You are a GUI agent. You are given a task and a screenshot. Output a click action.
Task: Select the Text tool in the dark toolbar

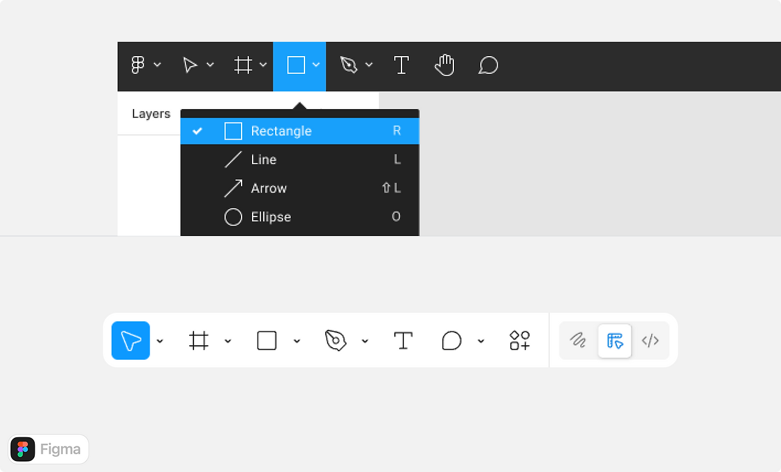pyautogui.click(x=401, y=65)
